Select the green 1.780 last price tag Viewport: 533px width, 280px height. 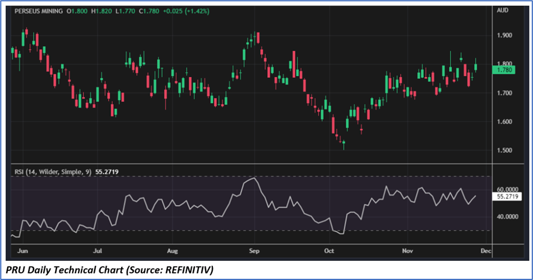point(502,70)
